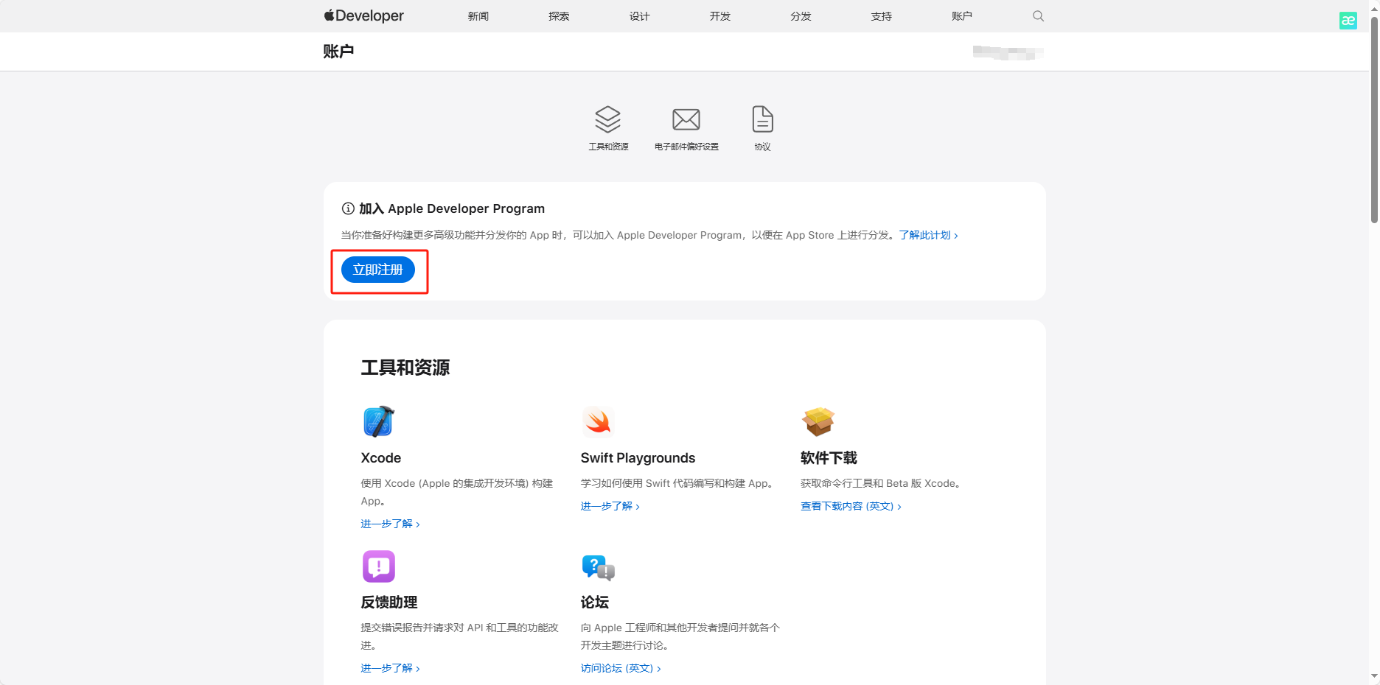Screen dimensions: 1380x685
Task: Click the 软件下载 package box icon
Action: pyautogui.click(x=818, y=421)
